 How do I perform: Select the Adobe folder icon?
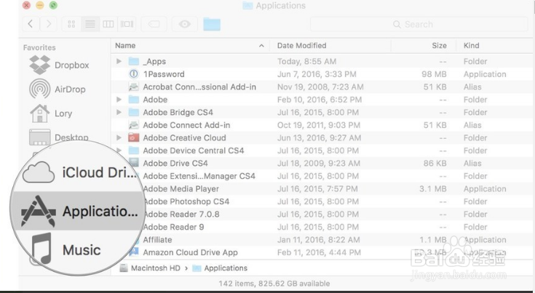[133, 100]
